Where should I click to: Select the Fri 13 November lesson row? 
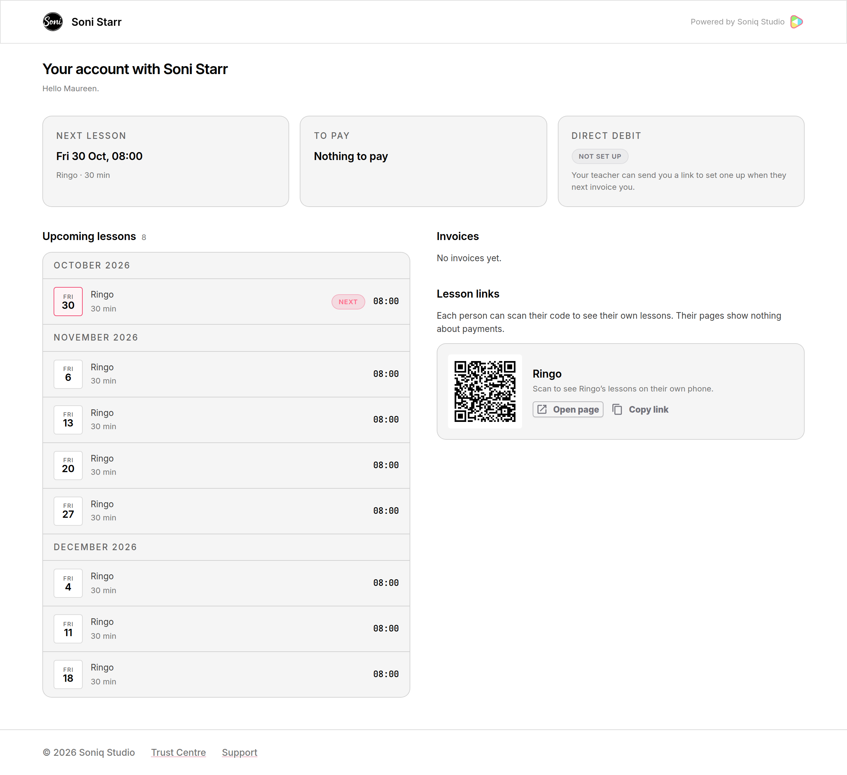tap(226, 420)
